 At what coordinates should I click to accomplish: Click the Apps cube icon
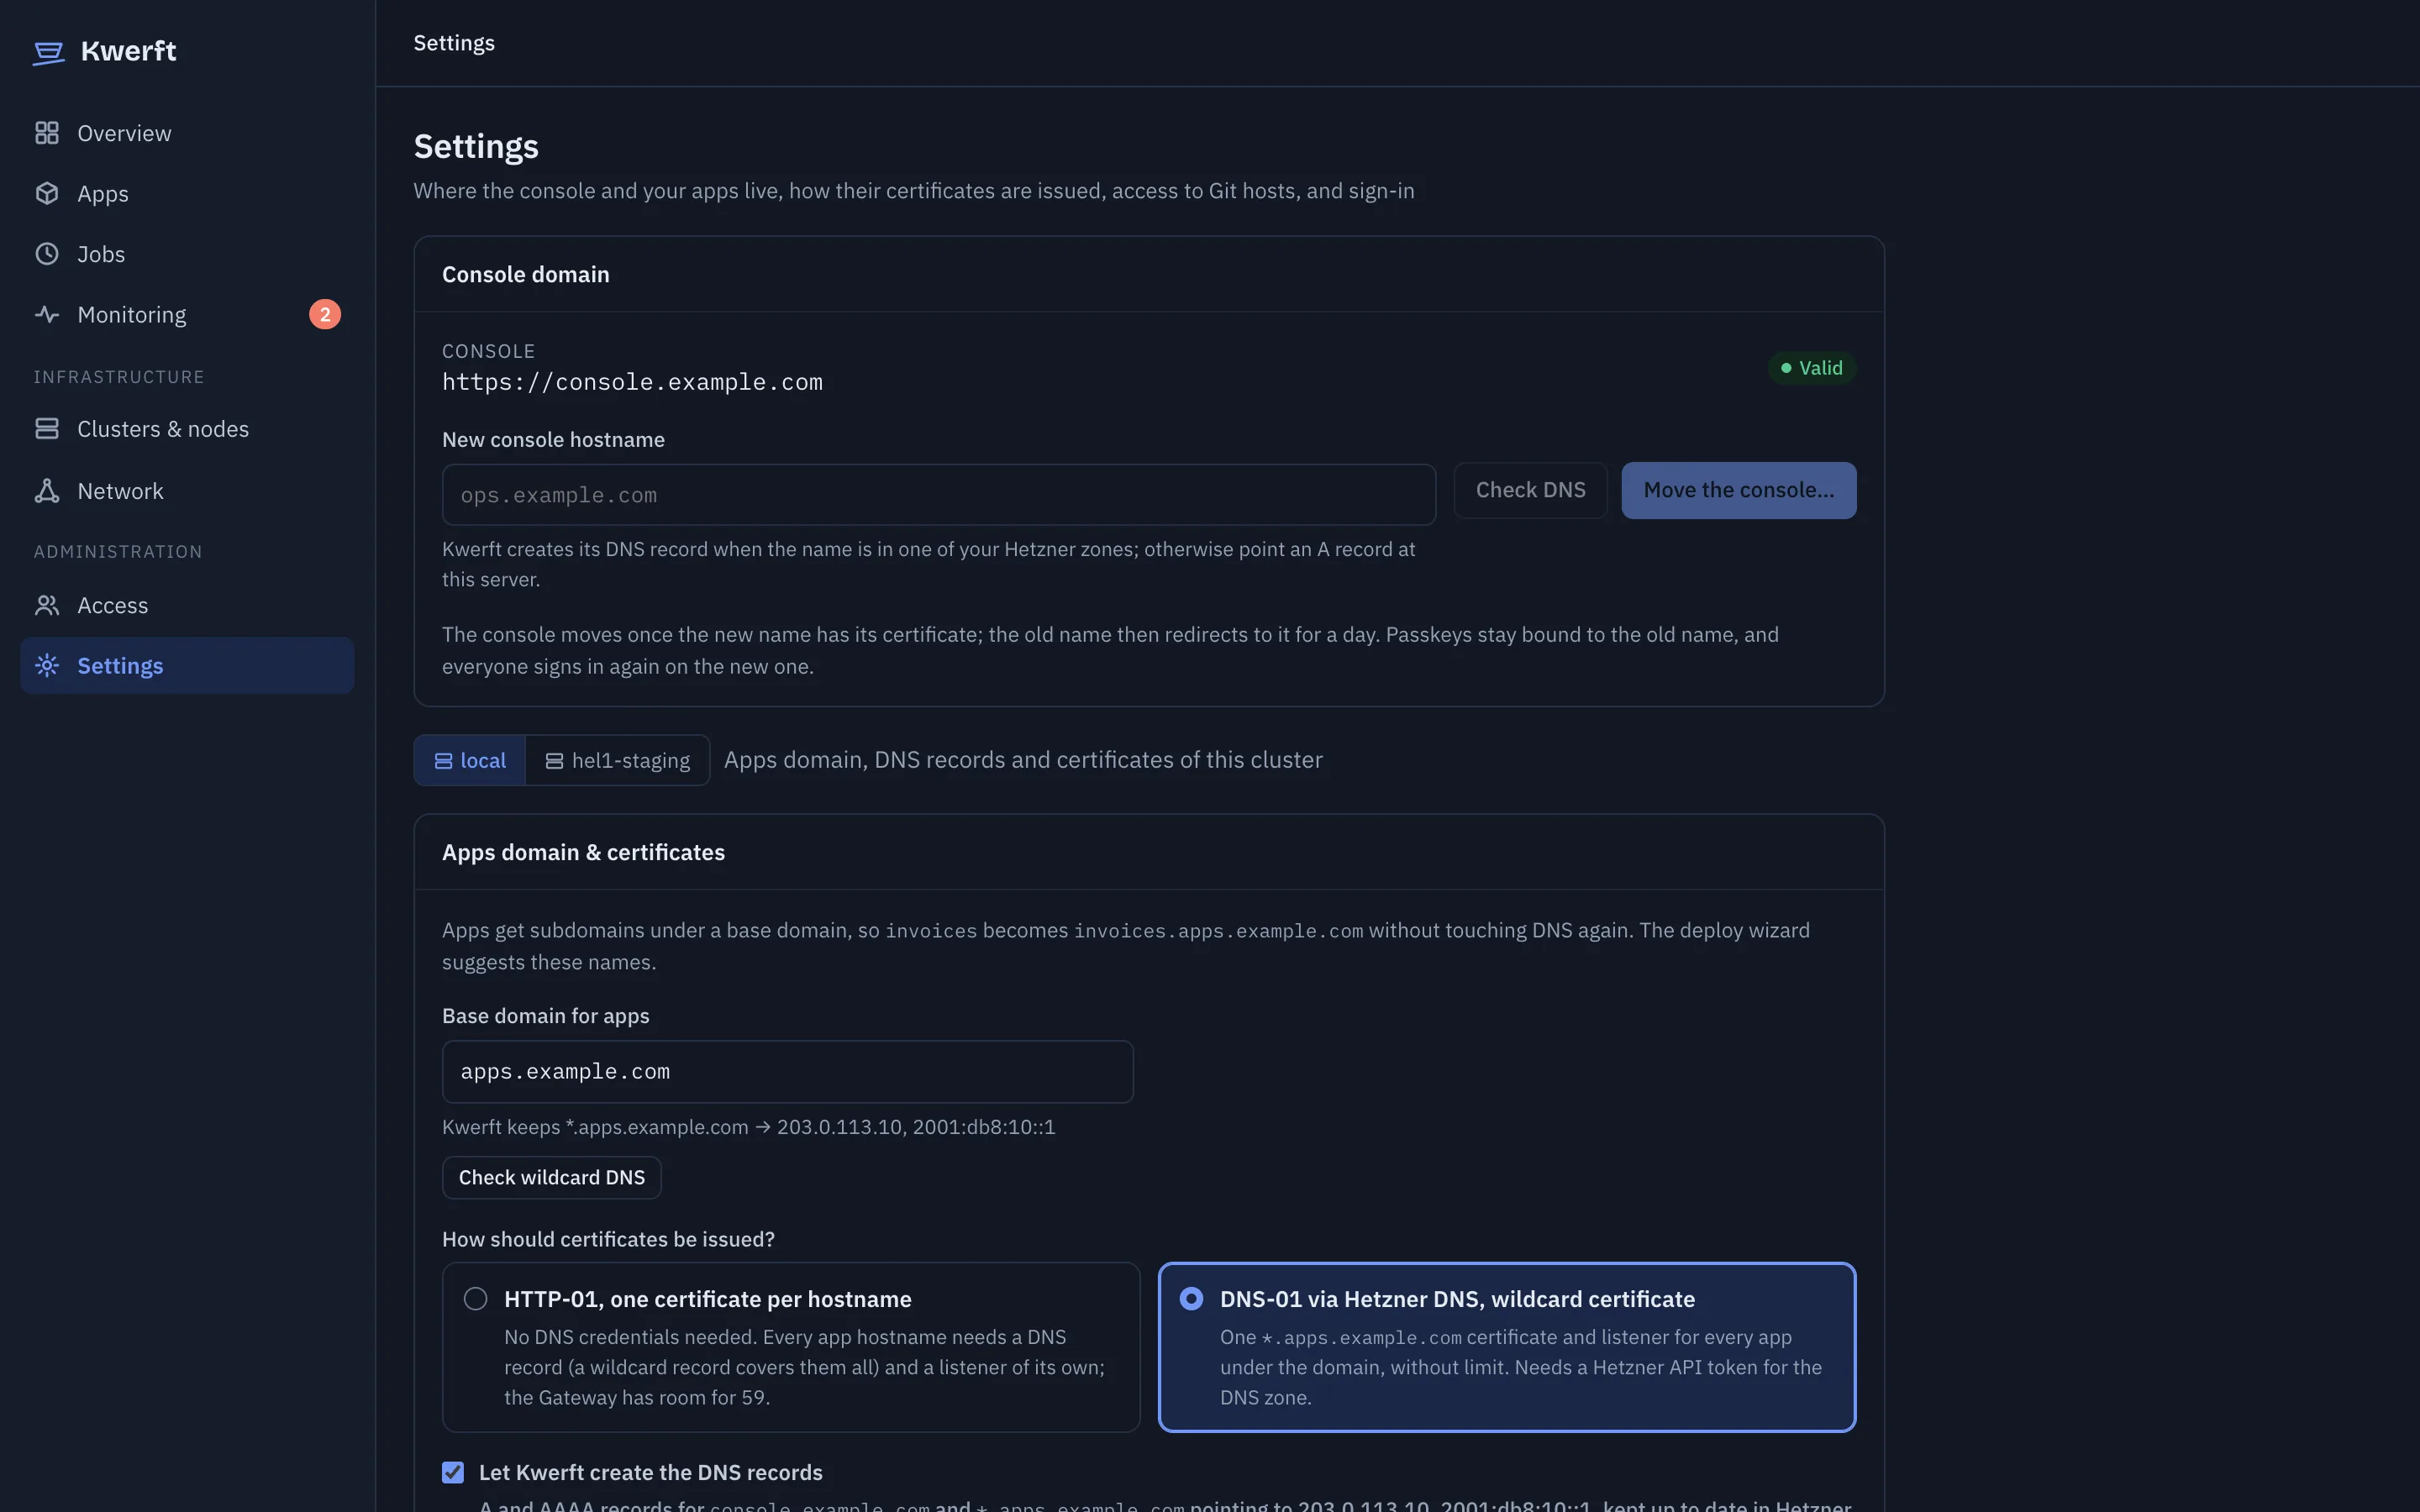[x=47, y=193]
